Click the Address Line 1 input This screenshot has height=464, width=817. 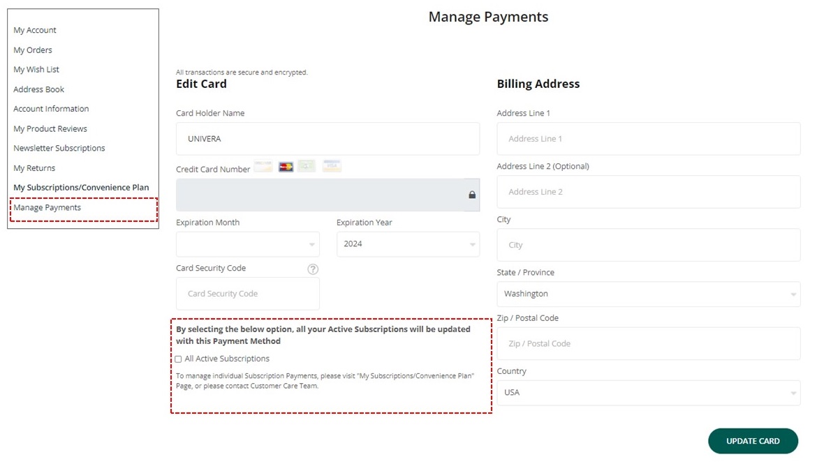click(648, 139)
